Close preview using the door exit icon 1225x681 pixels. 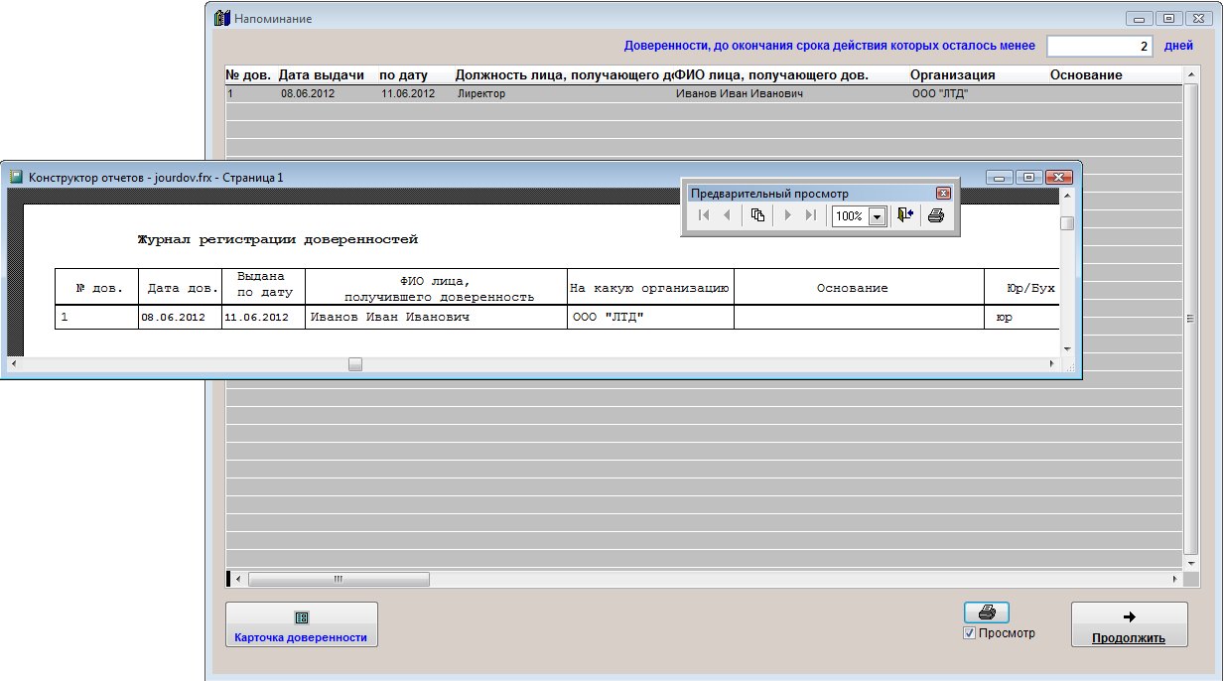point(903,215)
